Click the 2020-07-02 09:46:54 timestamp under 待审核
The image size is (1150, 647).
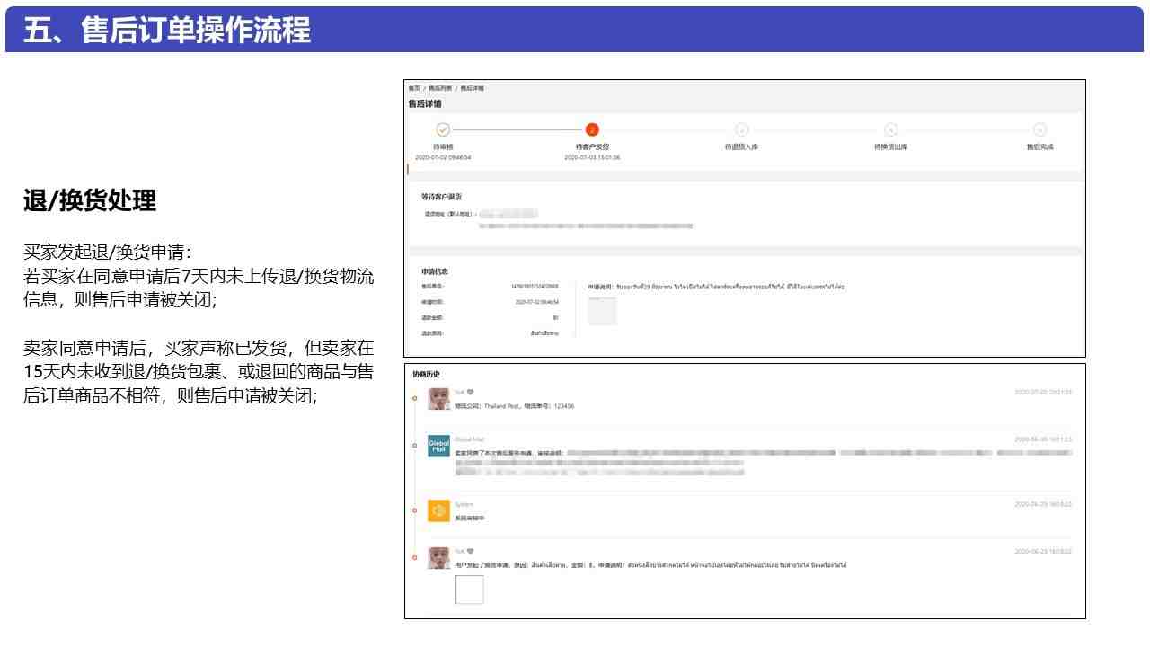[x=443, y=157]
